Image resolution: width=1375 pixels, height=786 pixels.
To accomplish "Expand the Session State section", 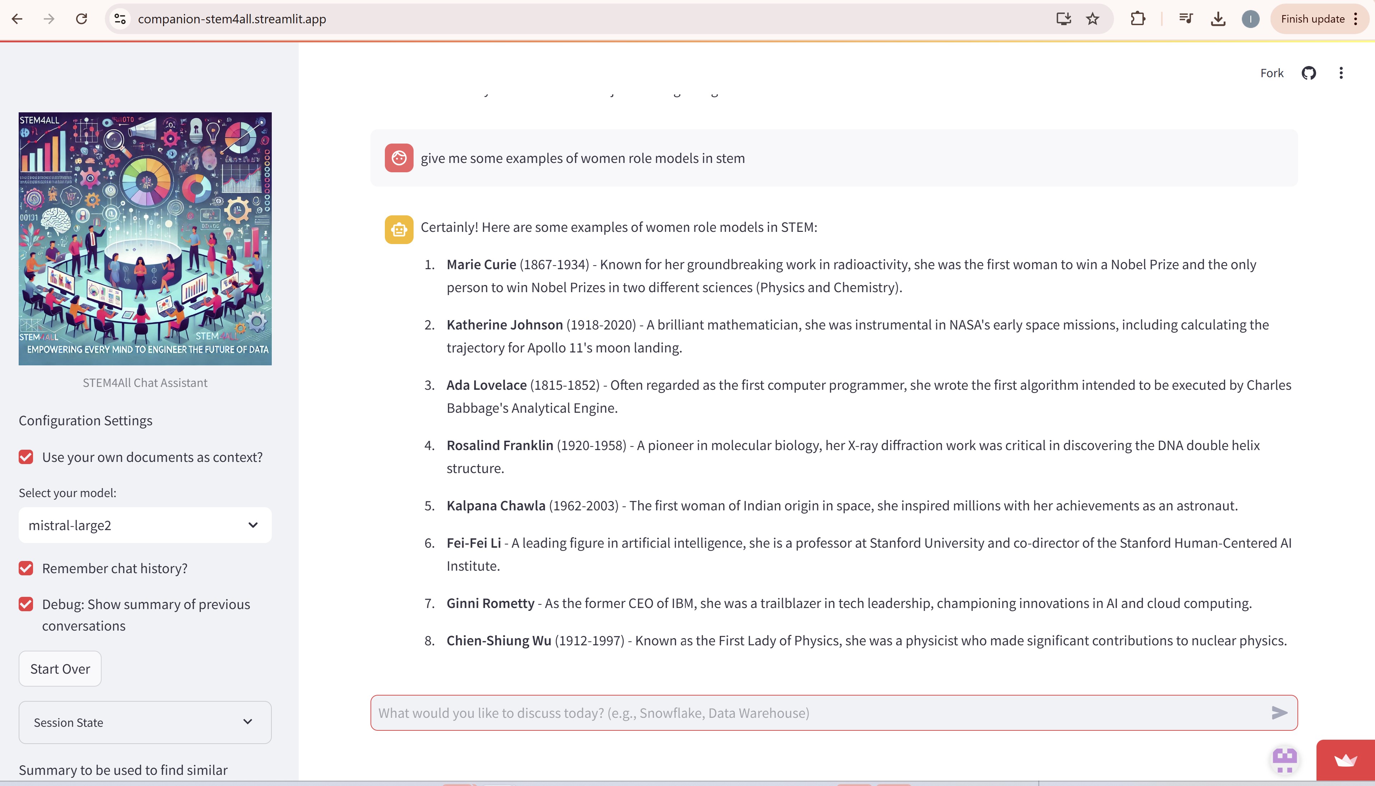I will coord(145,722).
